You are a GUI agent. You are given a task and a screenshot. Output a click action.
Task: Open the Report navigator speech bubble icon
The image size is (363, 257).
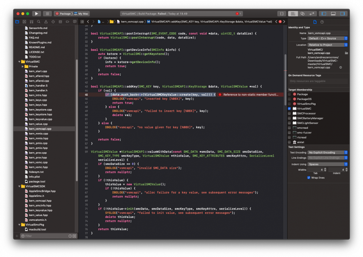74,22
